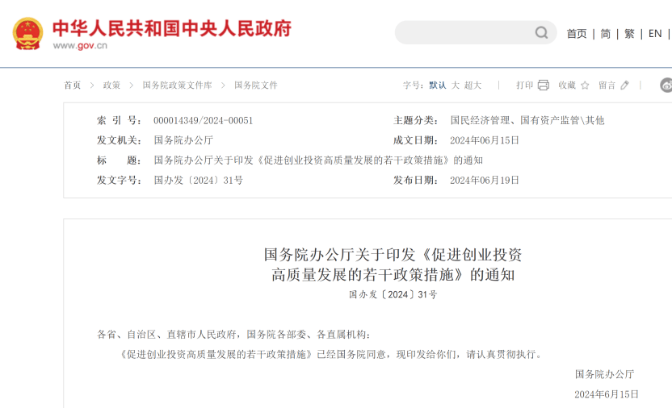Switch to simplified Chinese 简
Image resolution: width=672 pixels, height=408 pixels.
(605, 33)
